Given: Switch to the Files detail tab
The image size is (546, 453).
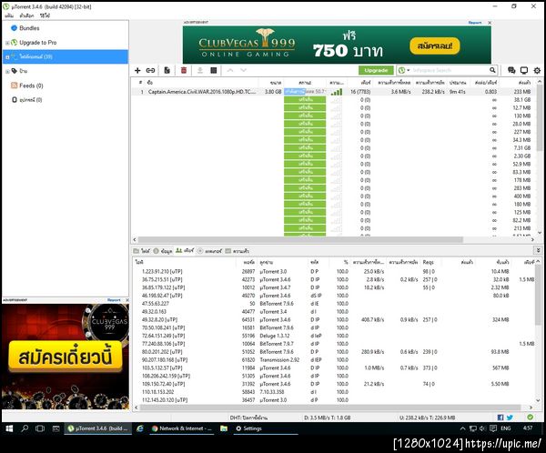Looking at the screenshot, I should click(x=141, y=251).
